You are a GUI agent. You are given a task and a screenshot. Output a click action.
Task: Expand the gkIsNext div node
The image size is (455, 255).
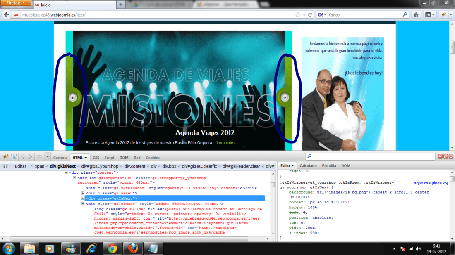[83, 198]
